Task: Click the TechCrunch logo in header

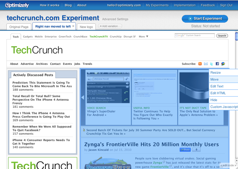Action: (37, 50)
